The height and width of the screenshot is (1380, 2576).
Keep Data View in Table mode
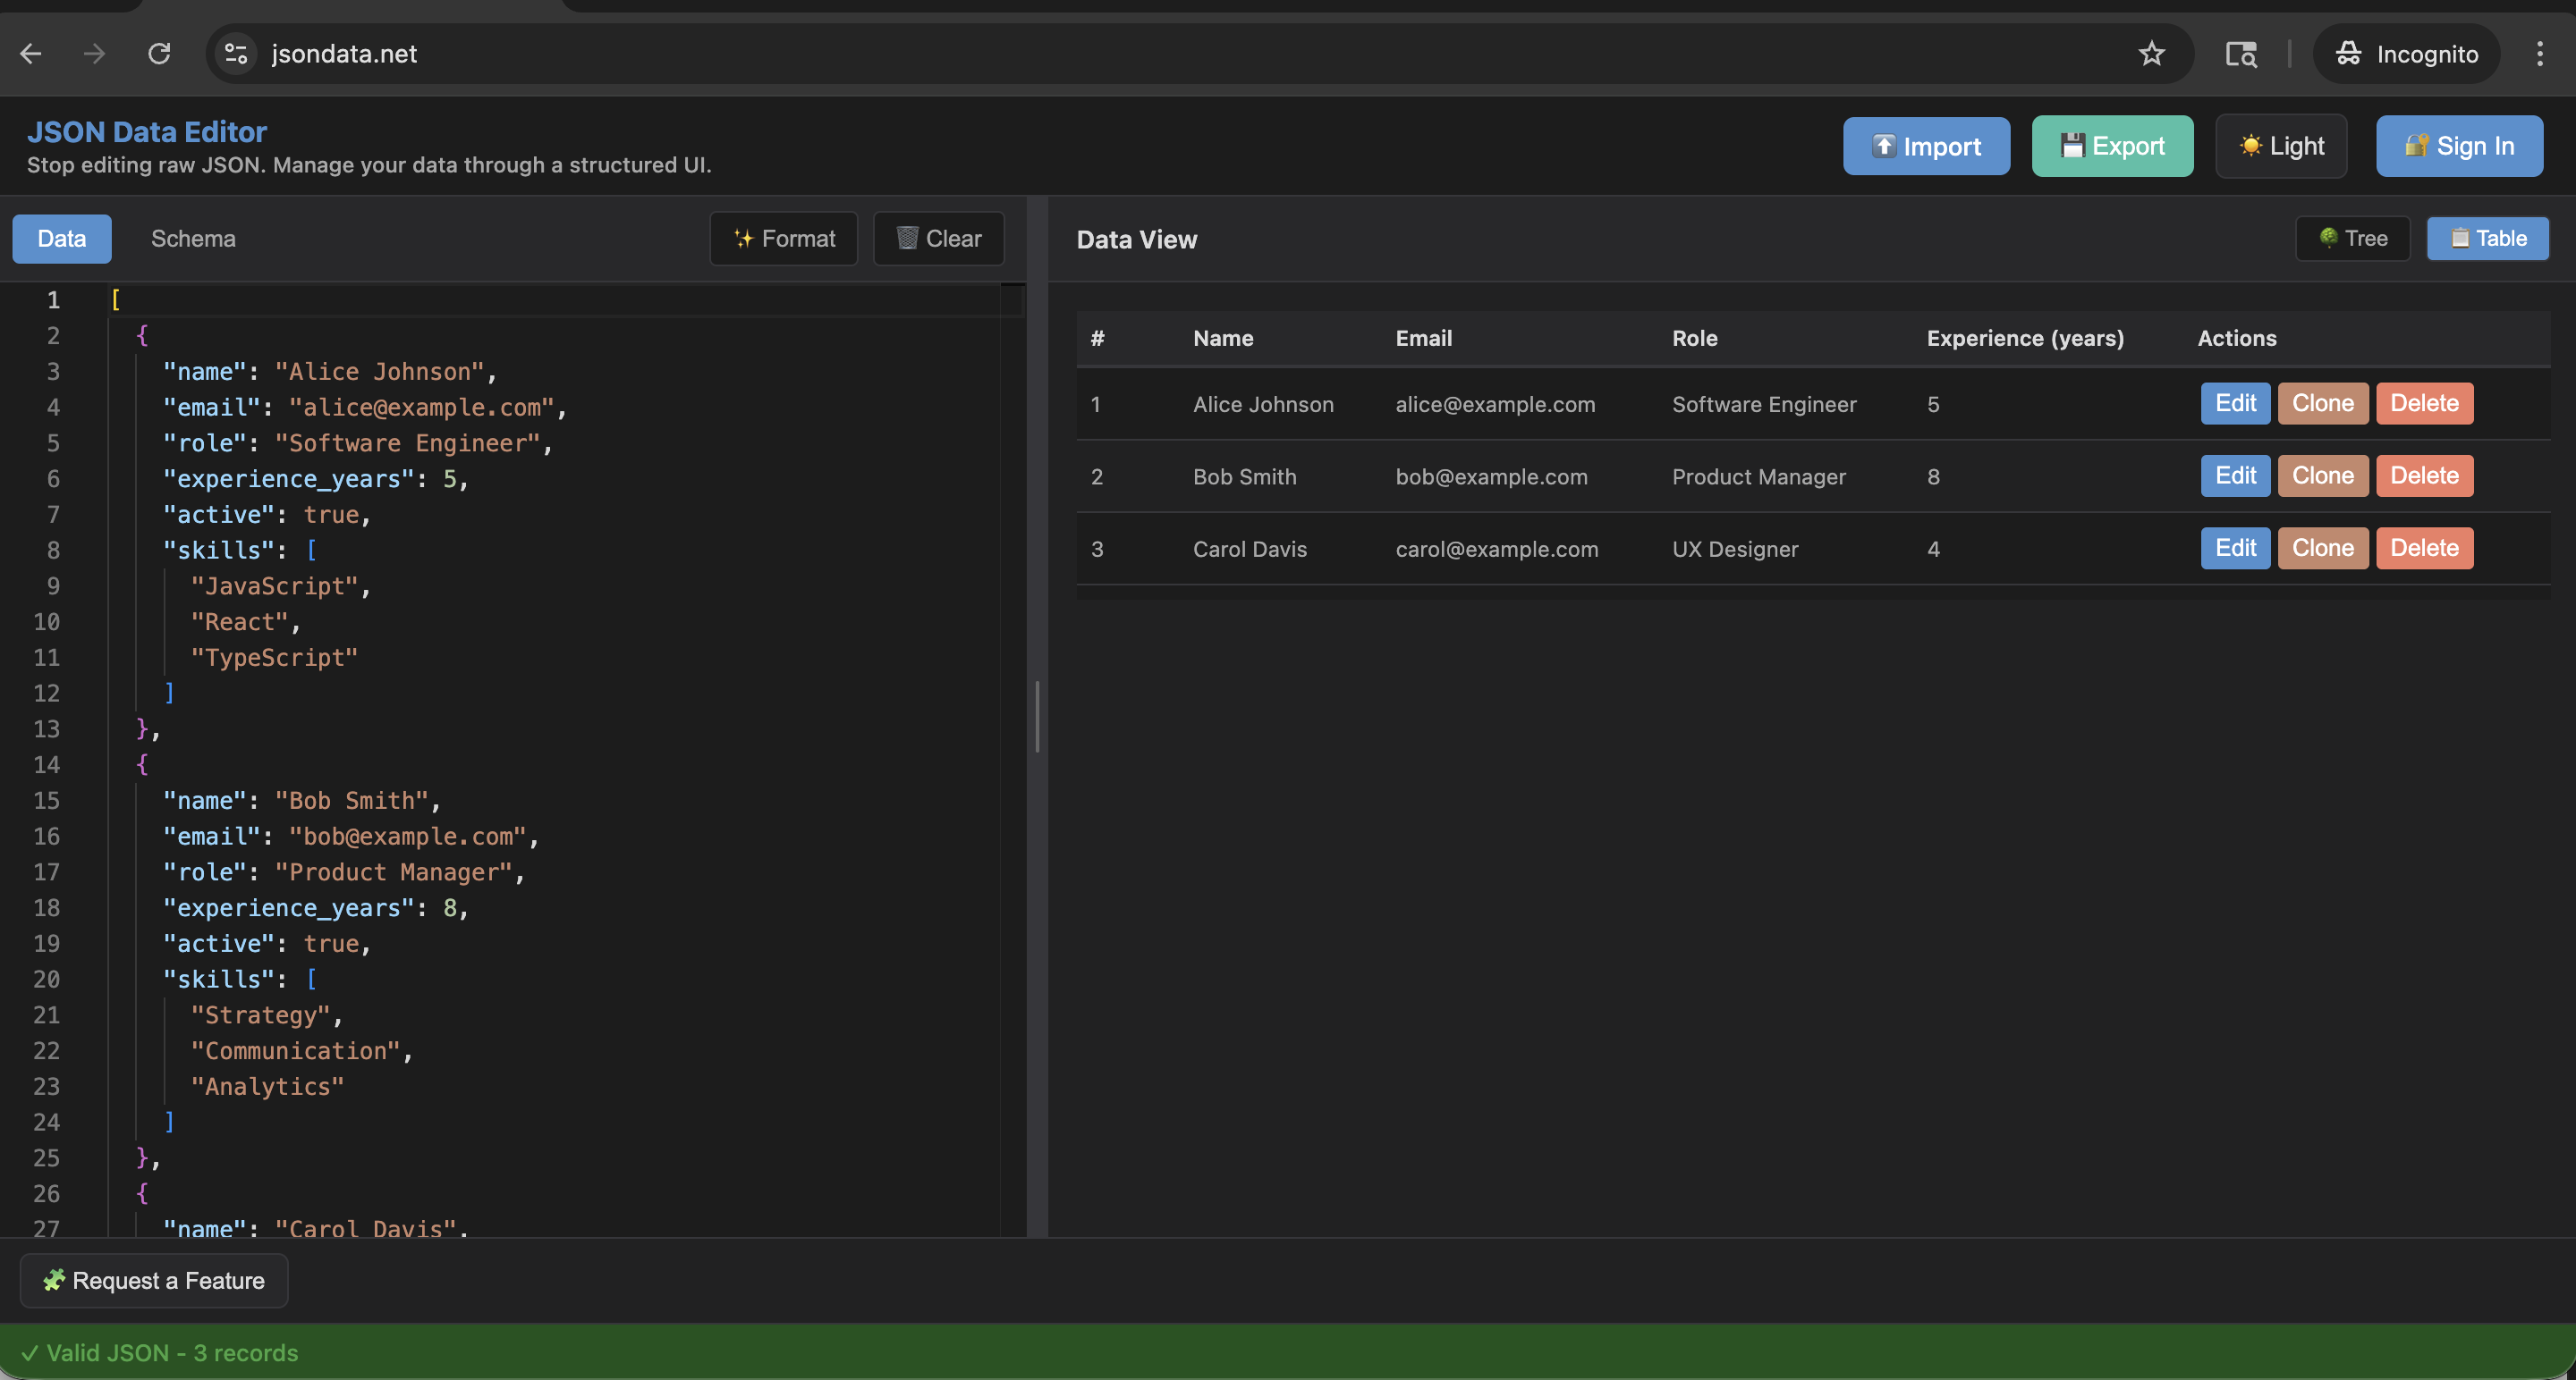(x=2487, y=238)
